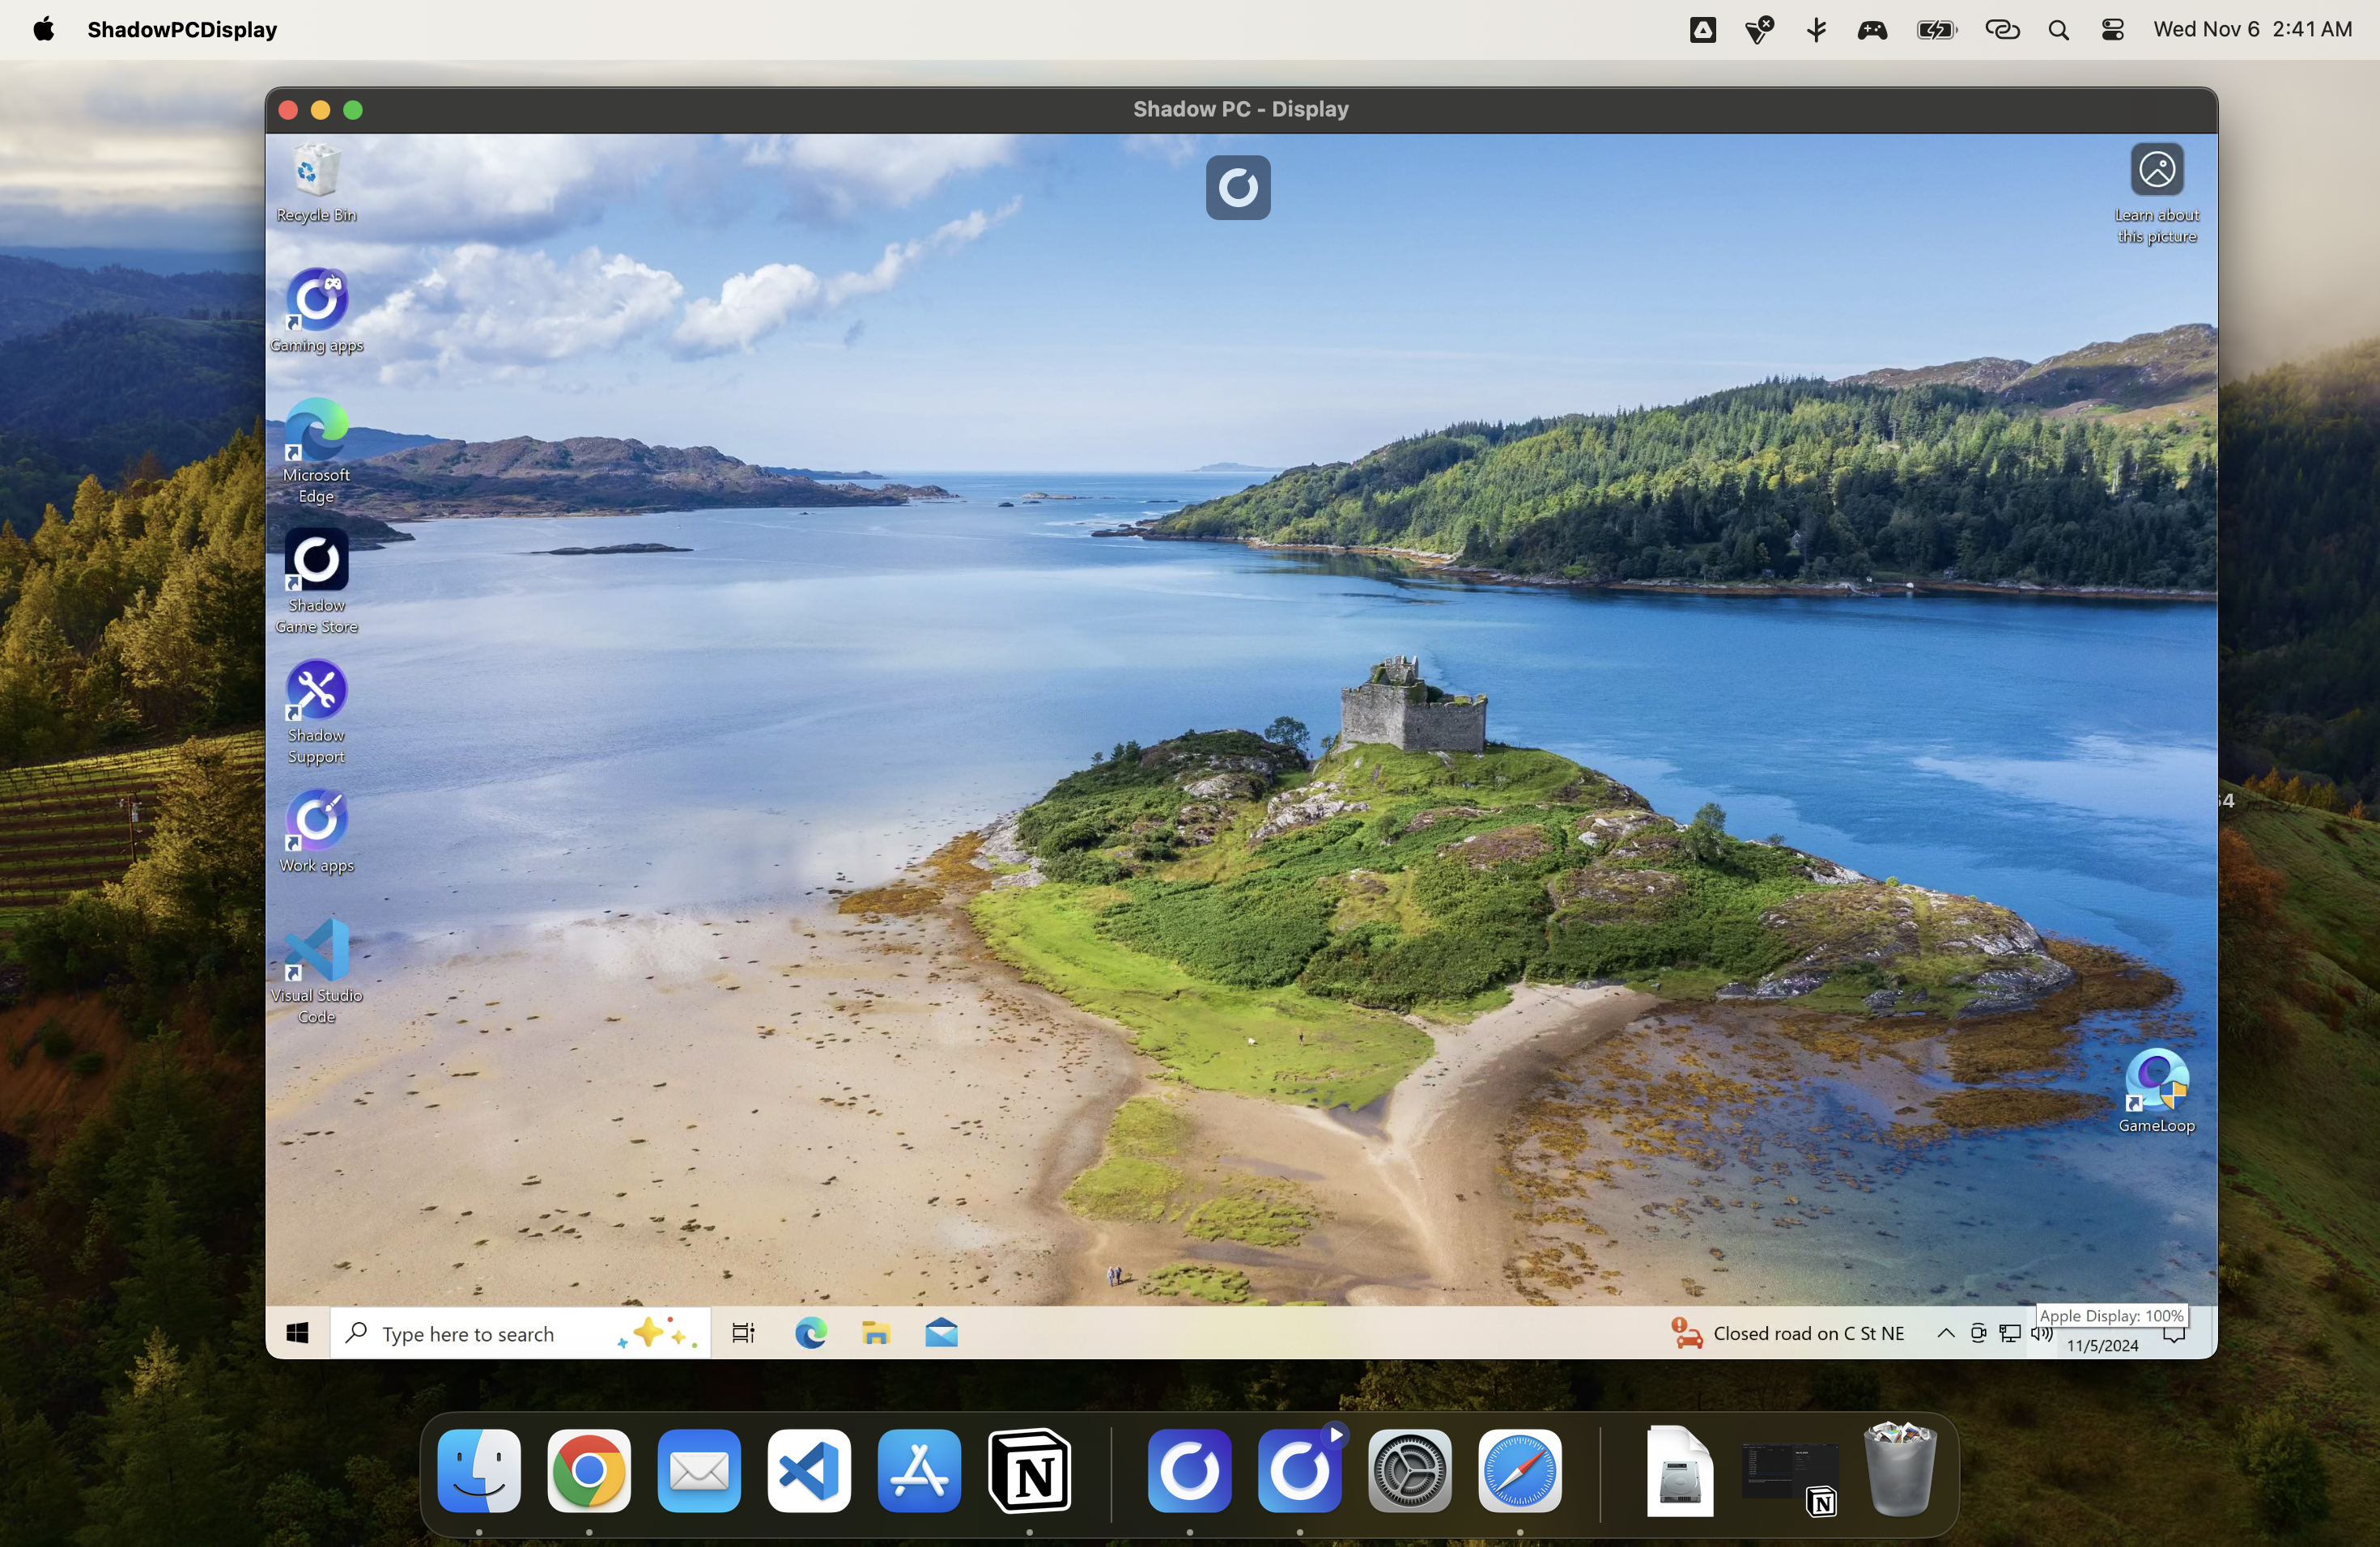This screenshot has height=1547, width=2380.
Task: Open the Windows Start menu
Action: [x=297, y=1333]
